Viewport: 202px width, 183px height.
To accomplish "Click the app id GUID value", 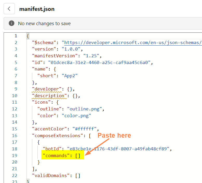I will click(x=99, y=62).
